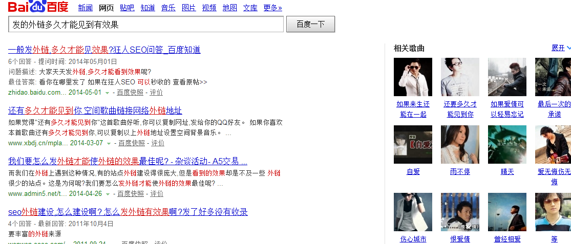Click 评价 on the zhidao.baidu.com result
The image size is (571, 244).
tap(156, 93)
